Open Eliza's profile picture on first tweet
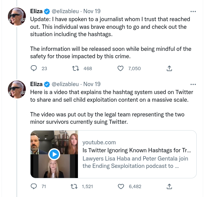Image resolution: width=208 pixels, height=197 pixels. point(17,17)
